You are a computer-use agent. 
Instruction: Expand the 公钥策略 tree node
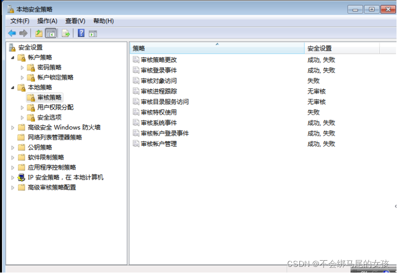13,148
